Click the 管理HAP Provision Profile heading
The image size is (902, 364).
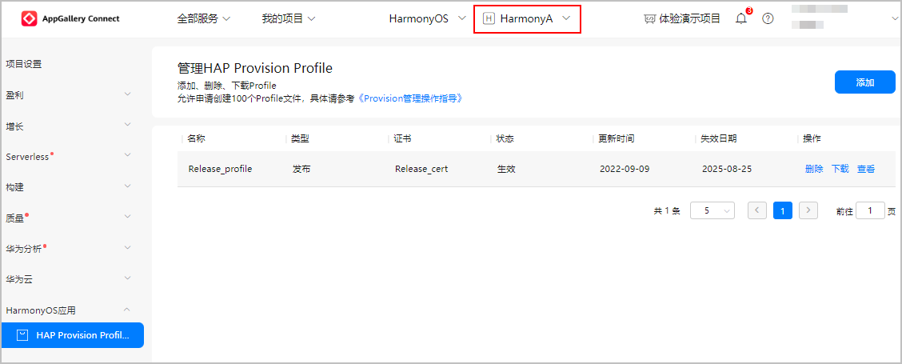click(255, 69)
